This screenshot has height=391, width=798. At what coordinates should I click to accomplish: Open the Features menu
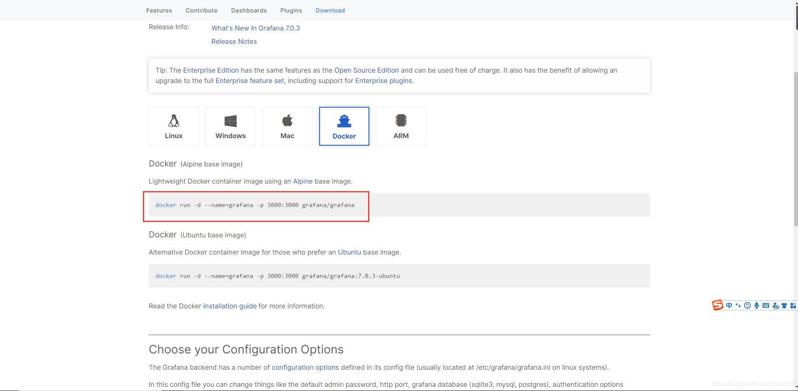159,10
